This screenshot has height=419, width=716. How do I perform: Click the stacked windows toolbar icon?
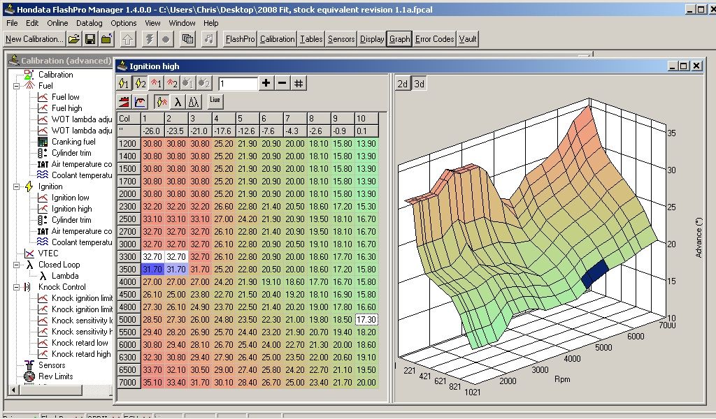click(x=187, y=39)
